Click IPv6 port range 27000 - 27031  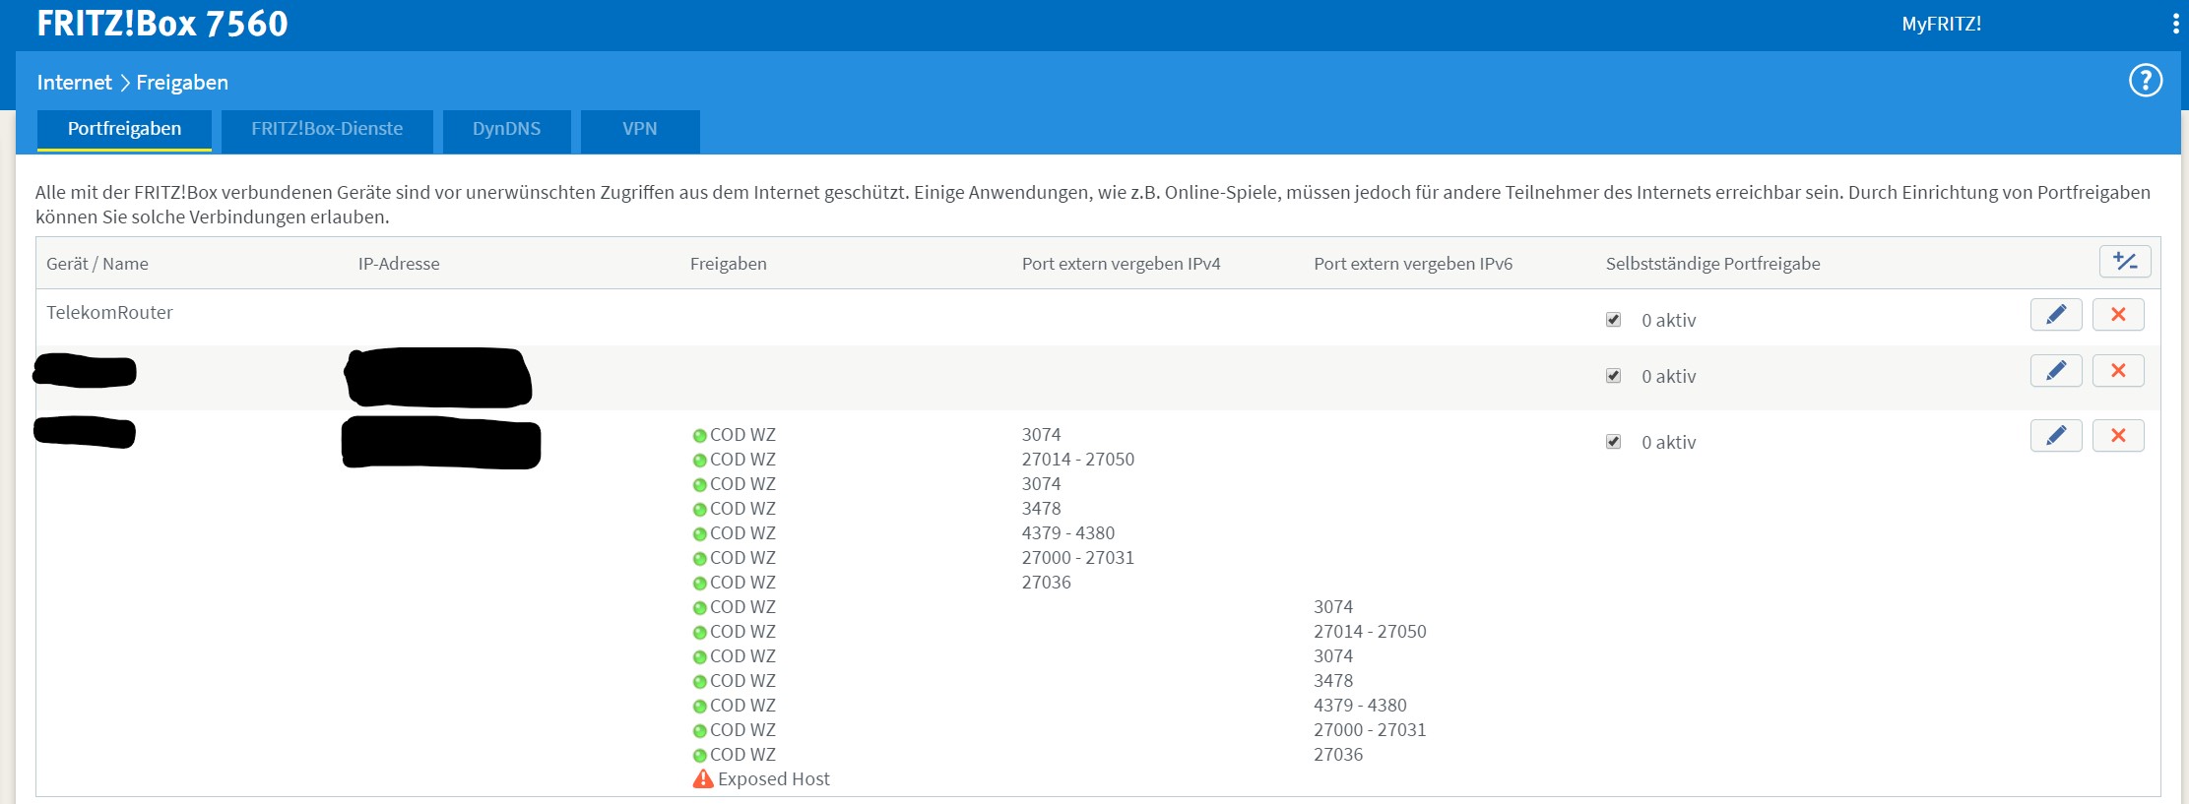pos(1370,730)
